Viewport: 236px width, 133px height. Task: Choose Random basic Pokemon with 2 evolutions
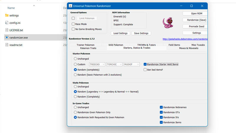coord(75,75)
